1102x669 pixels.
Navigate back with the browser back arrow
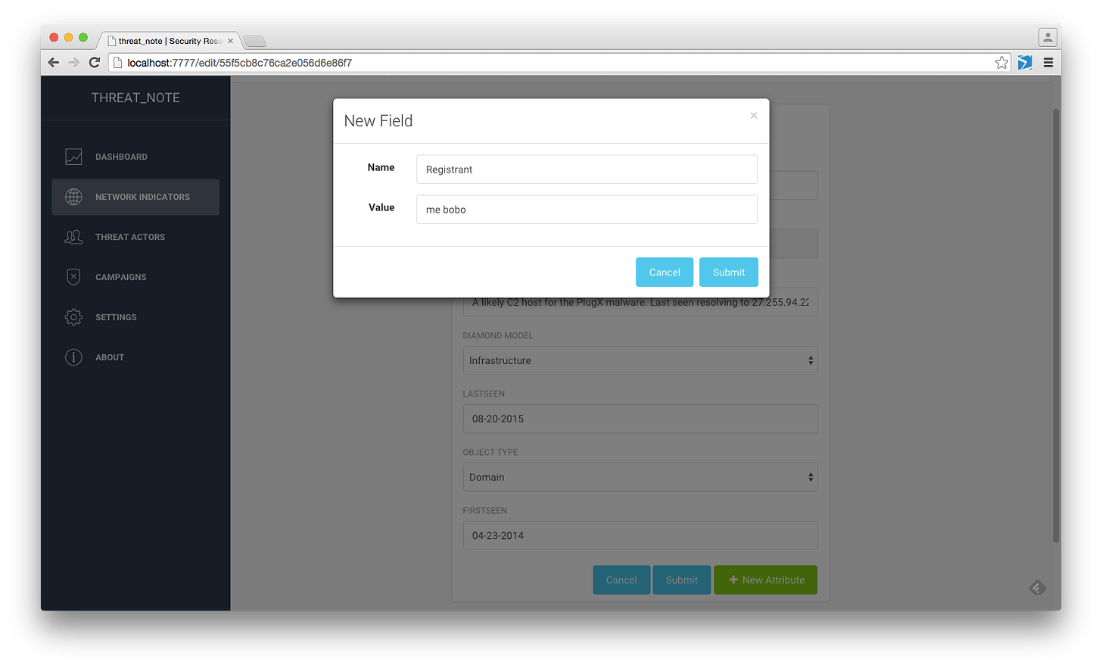tap(53, 62)
